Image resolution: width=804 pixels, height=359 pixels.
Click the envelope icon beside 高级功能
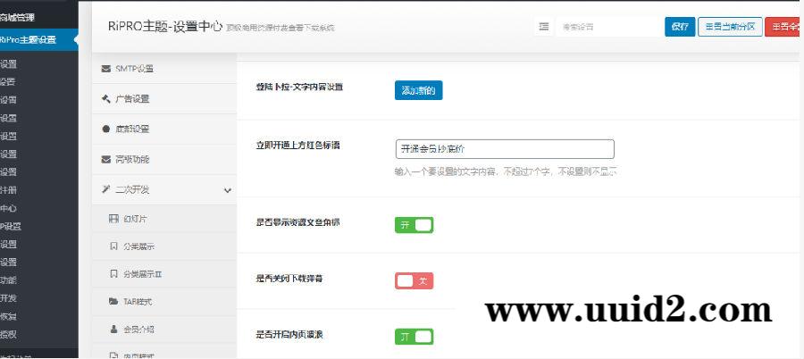pos(106,160)
